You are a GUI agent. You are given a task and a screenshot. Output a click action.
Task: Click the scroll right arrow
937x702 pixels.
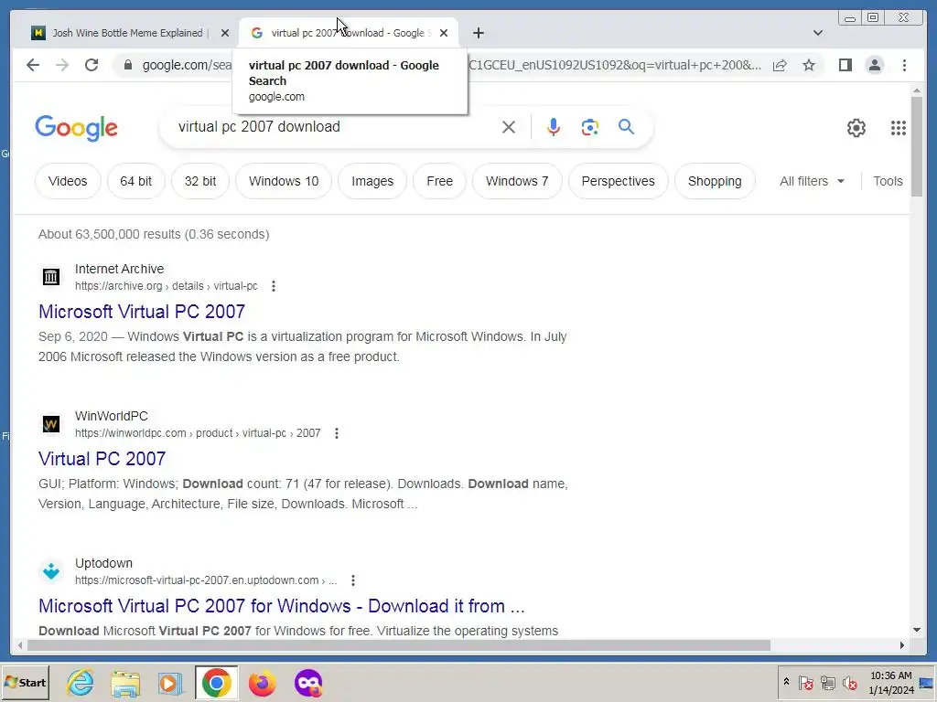click(901, 645)
